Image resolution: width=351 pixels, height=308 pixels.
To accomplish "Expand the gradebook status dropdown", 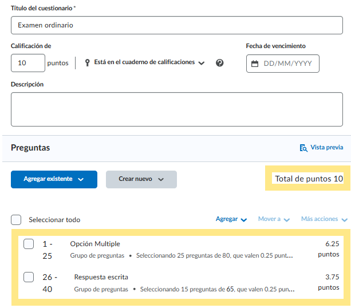I will (201, 63).
